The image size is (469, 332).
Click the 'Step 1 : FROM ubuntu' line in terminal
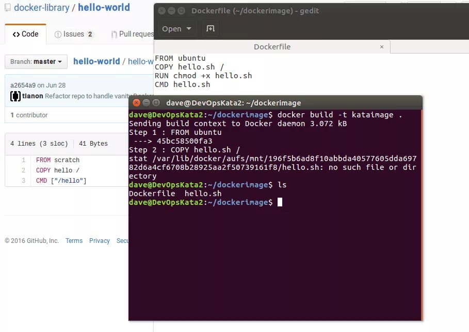[175, 132]
